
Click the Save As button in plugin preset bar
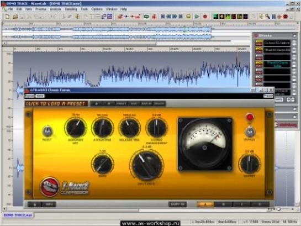point(146,104)
